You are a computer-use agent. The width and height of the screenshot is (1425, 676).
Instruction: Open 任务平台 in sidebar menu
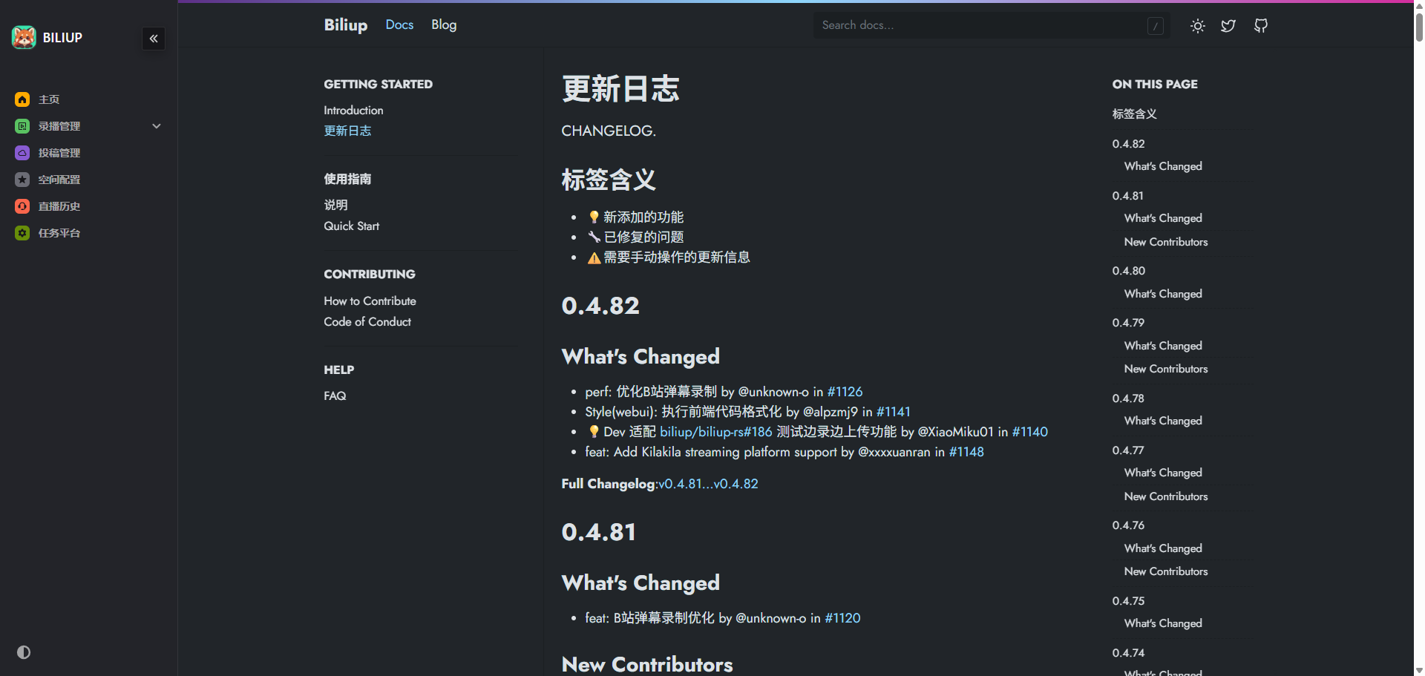click(x=59, y=233)
